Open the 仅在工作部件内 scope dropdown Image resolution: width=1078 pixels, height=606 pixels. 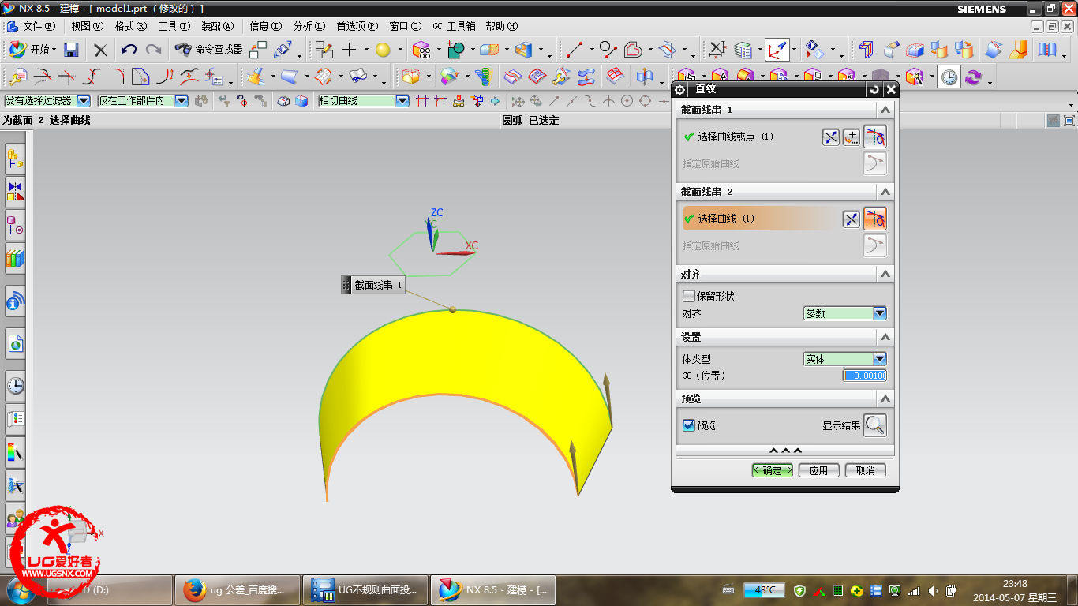point(143,101)
